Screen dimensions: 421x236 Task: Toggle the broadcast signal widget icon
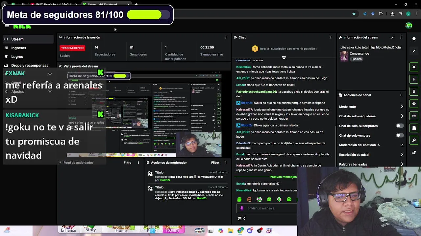tap(414, 116)
